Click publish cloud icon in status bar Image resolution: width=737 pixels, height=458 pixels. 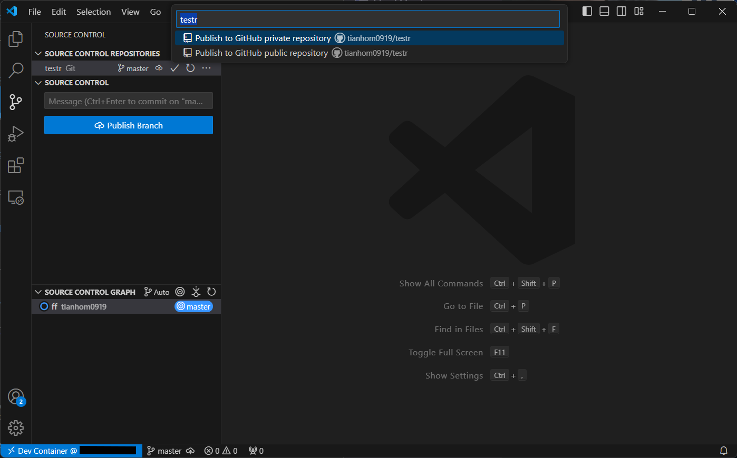point(190,451)
